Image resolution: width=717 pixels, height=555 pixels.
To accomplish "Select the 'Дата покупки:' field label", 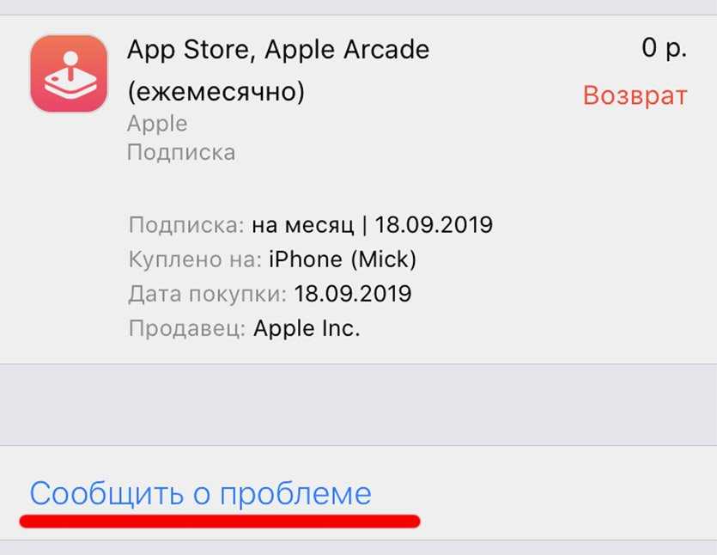I will (208, 294).
